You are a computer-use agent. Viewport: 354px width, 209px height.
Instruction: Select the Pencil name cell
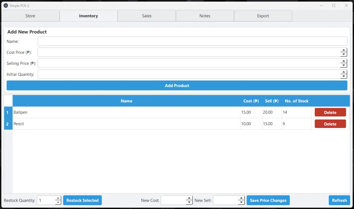126,124
